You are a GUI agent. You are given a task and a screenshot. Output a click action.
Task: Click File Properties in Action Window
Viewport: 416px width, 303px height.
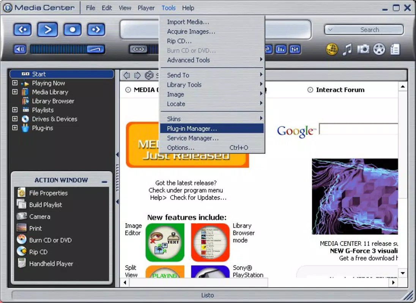click(x=48, y=193)
